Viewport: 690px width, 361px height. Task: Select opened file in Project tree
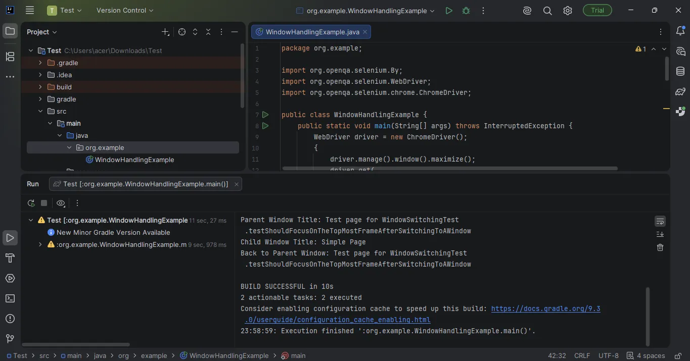(182, 32)
